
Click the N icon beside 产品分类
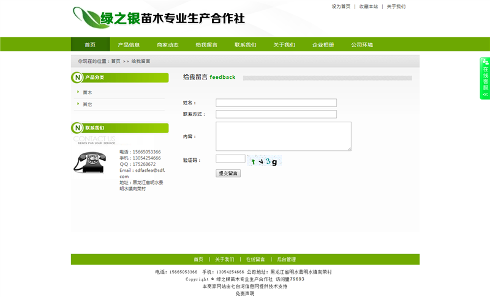[77, 78]
